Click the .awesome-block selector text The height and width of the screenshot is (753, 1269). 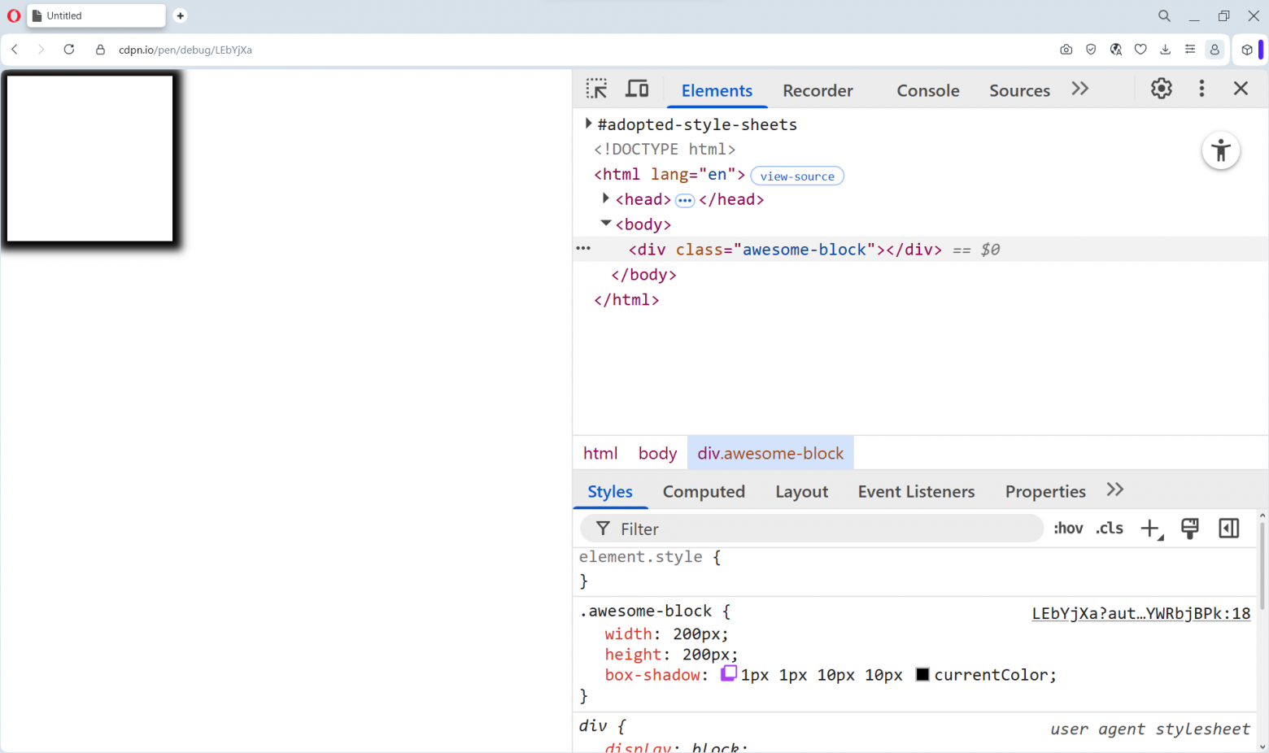pyautogui.click(x=646, y=611)
